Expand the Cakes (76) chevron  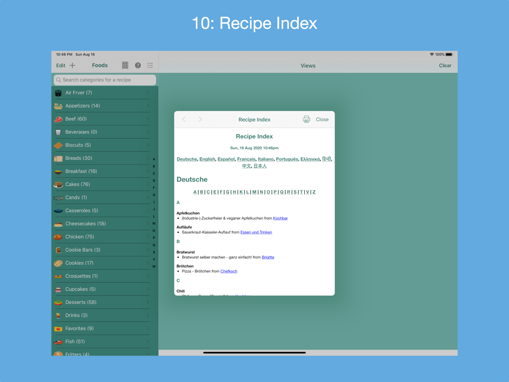(148, 184)
